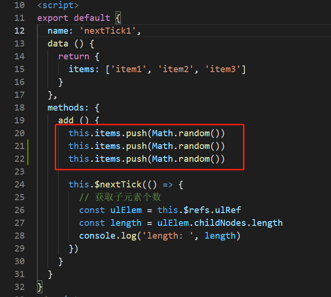Click line number 12 in the gutter
The image size is (331, 297).
(x=19, y=31)
